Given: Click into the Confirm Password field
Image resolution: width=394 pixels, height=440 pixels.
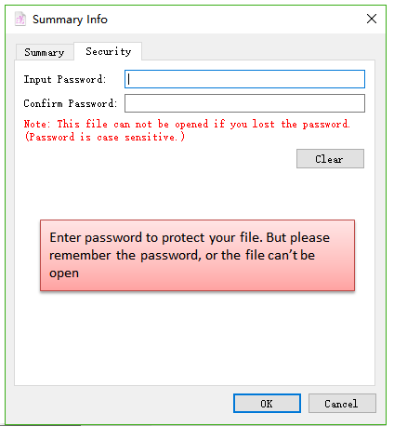Looking at the screenshot, I should (244, 103).
